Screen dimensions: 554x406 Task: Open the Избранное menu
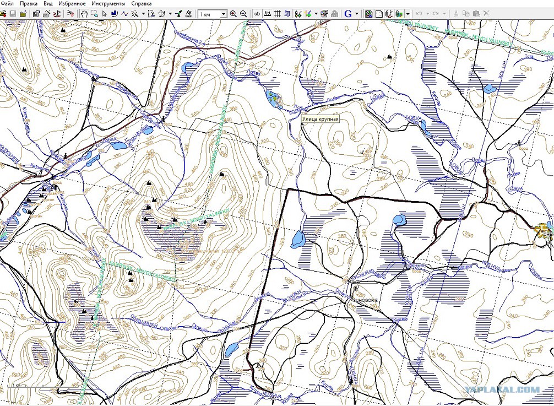coord(72,3)
